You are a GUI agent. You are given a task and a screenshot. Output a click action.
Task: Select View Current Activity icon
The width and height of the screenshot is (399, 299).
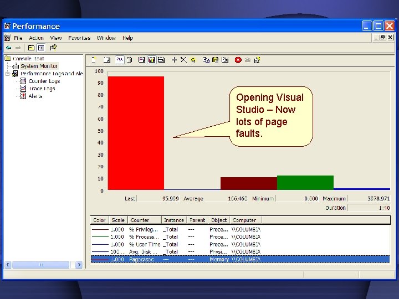(120, 60)
